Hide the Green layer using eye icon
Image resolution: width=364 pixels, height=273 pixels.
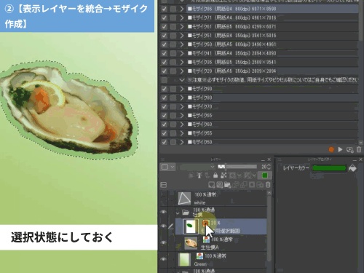[164, 259]
